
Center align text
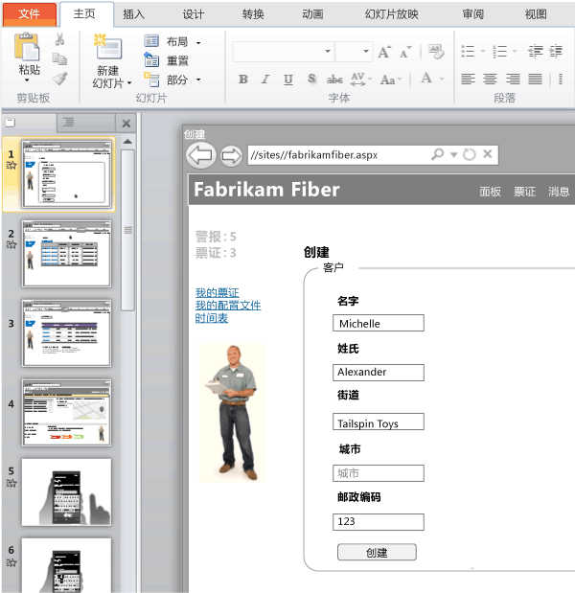click(491, 80)
